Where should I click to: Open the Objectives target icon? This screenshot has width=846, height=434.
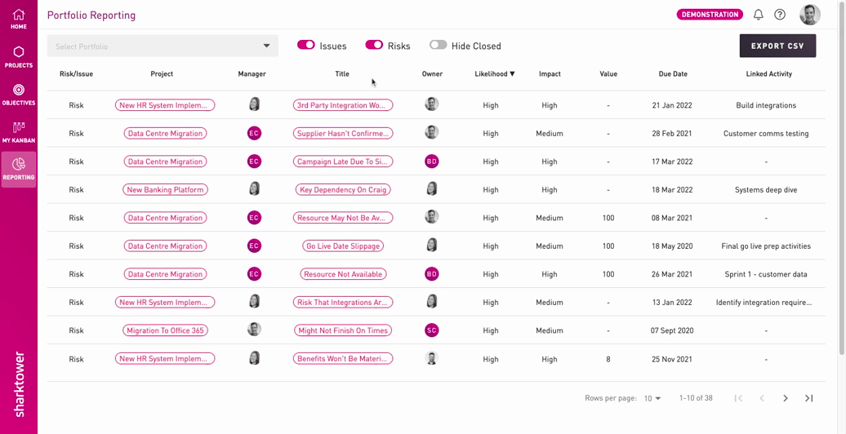tap(18, 90)
